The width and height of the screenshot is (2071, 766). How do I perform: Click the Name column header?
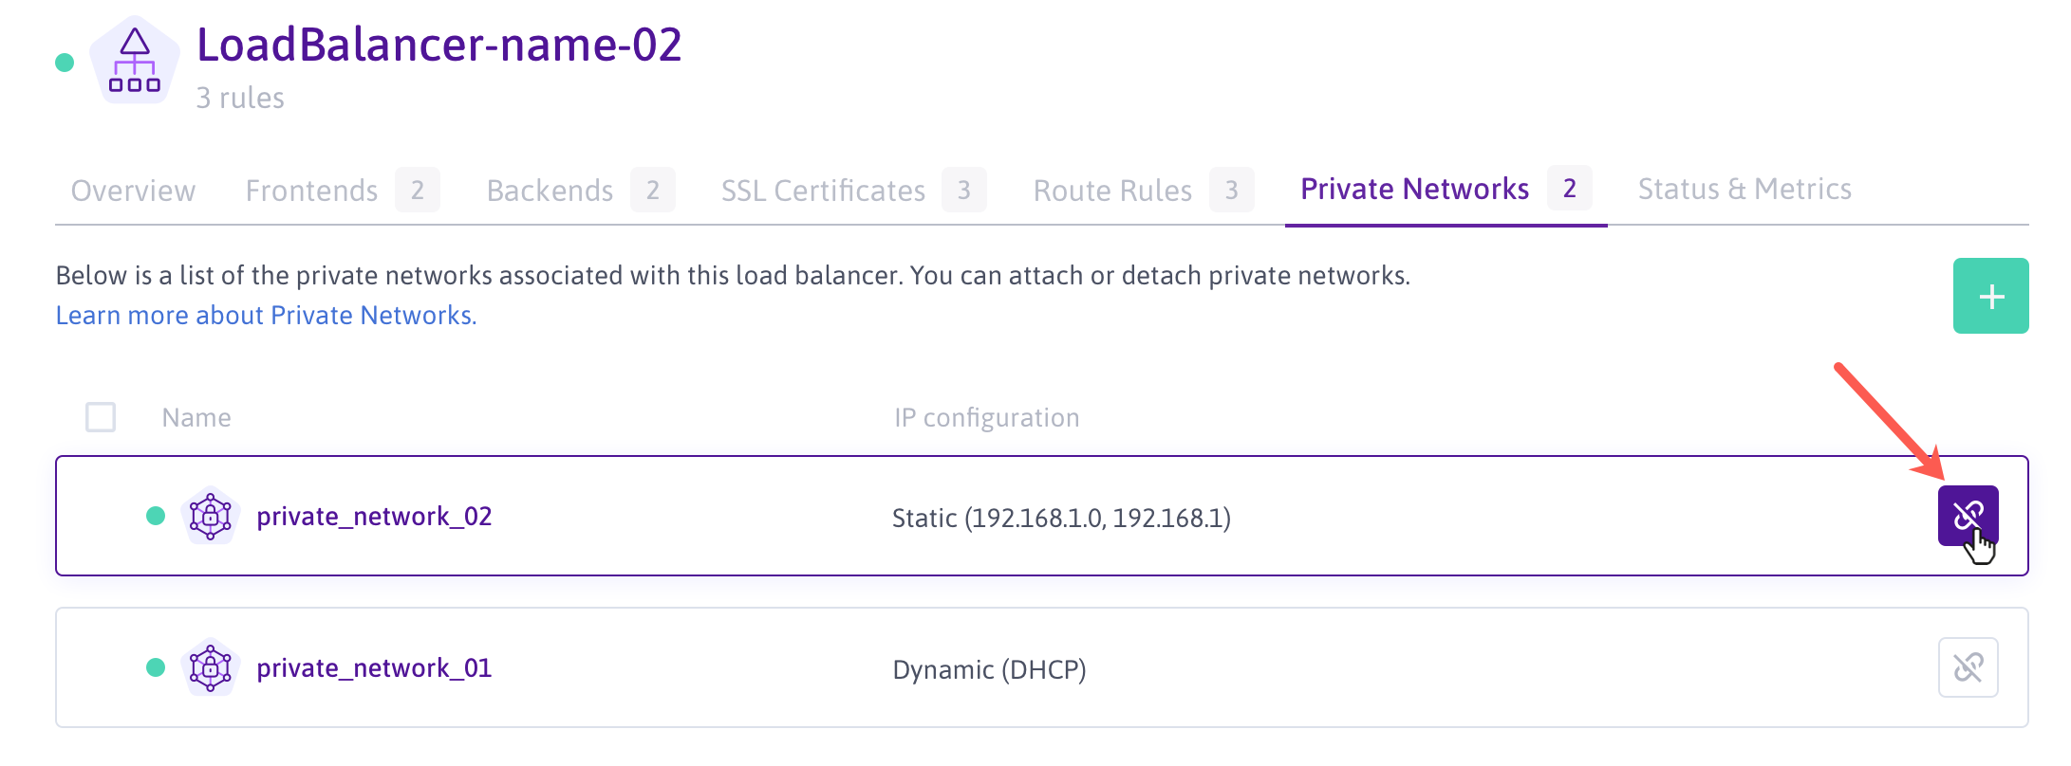coord(196,418)
